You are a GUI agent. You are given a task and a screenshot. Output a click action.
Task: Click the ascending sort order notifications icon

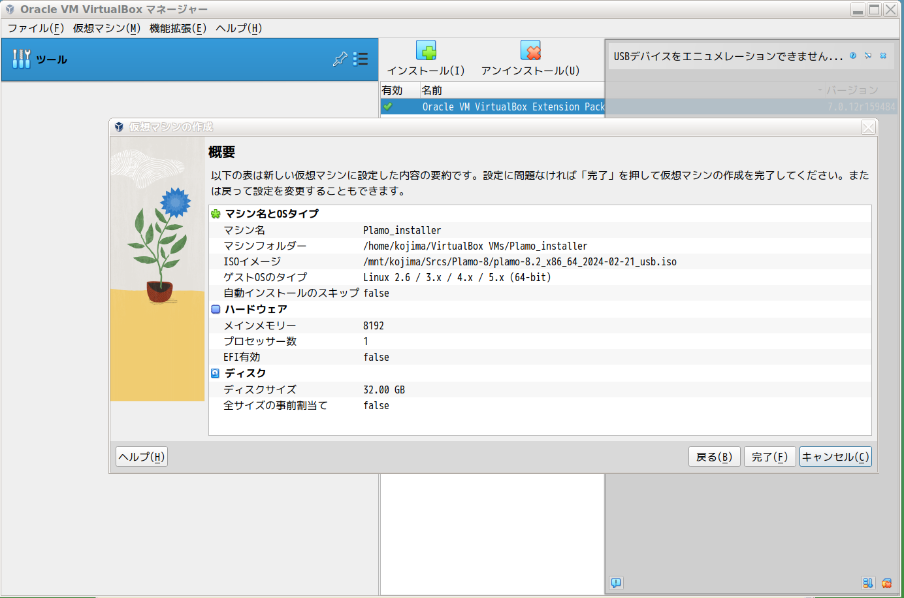(867, 583)
